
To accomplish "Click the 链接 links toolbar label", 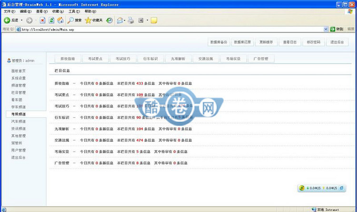I will pyautogui.click(x=351, y=29).
